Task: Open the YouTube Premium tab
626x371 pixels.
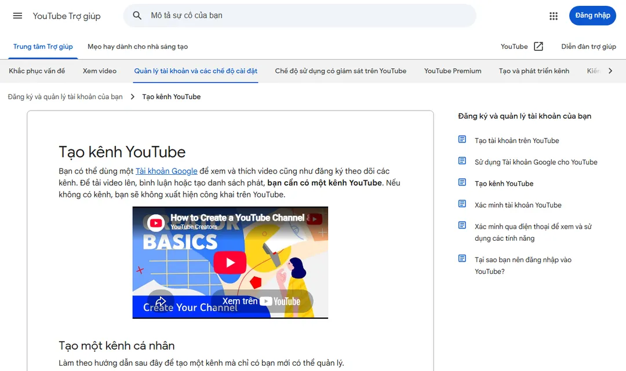Action: pos(453,71)
